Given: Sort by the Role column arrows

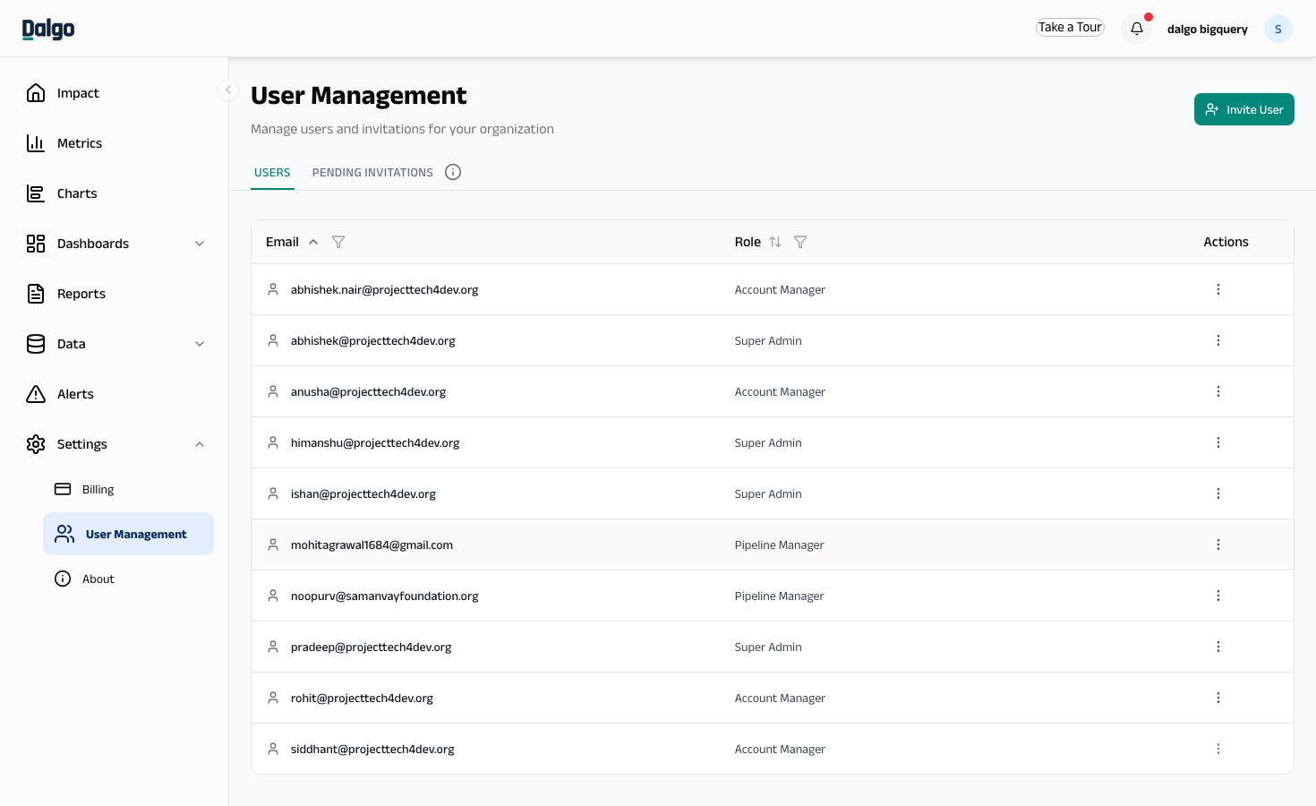Looking at the screenshot, I should (775, 242).
